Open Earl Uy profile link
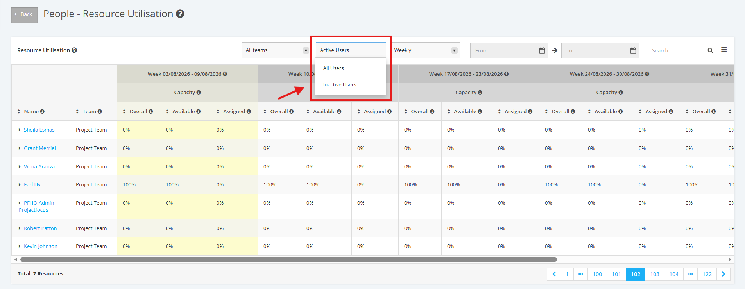The width and height of the screenshot is (745, 289). pos(32,185)
